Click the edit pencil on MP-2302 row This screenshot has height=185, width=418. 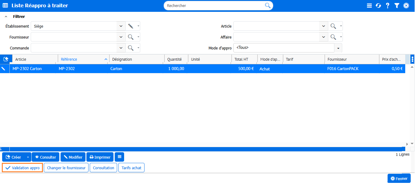click(x=3, y=69)
